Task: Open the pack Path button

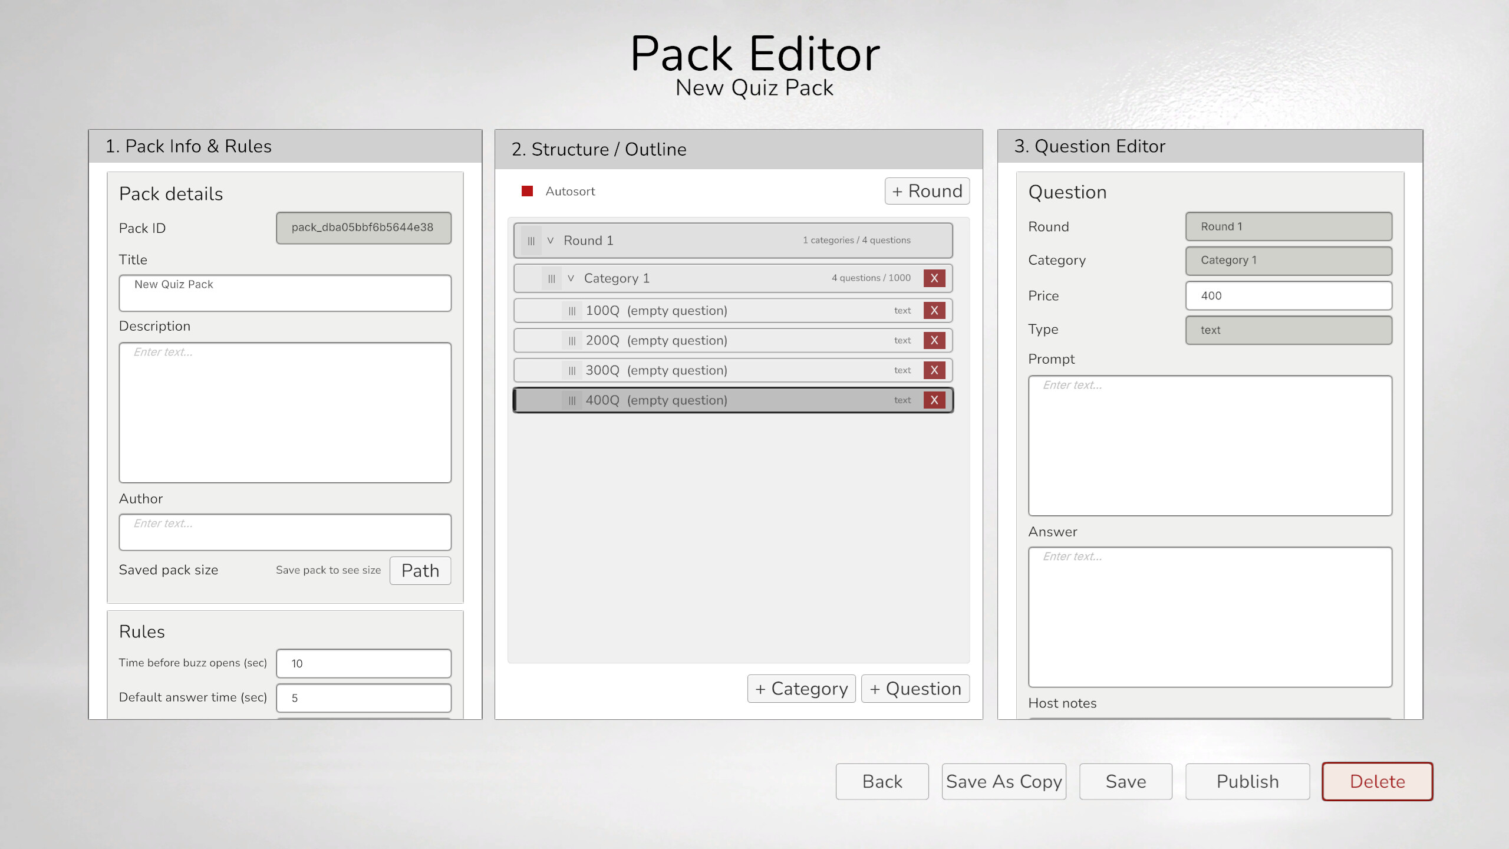Action: point(420,571)
